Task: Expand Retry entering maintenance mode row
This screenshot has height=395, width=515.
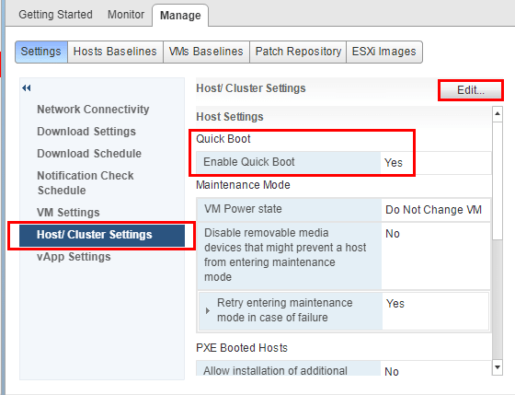Action: [x=207, y=310]
